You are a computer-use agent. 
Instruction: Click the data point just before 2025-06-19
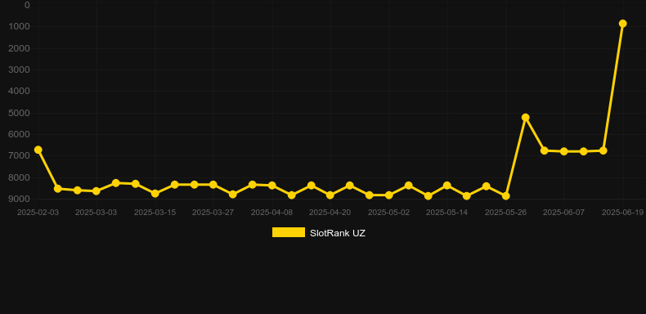tap(603, 150)
